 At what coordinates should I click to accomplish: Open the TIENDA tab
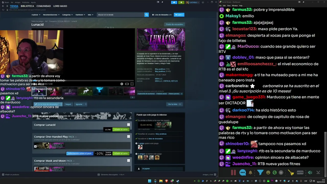coord(14,6)
